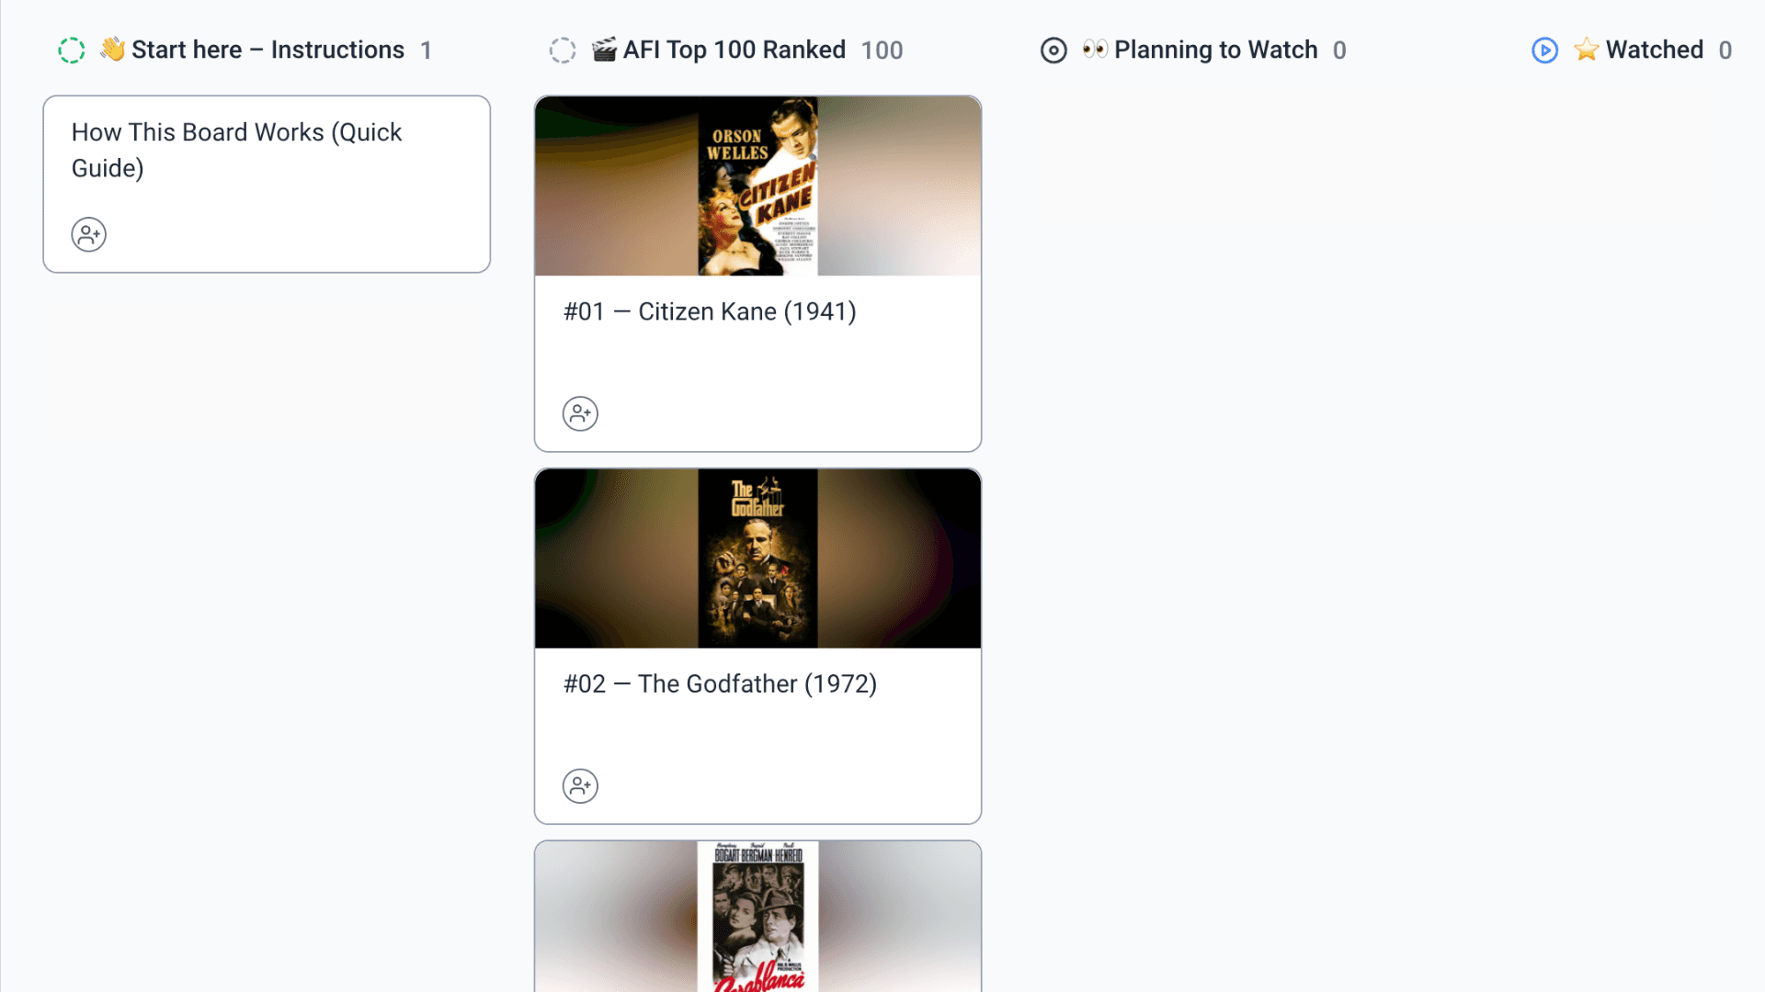Select the AFI Top 100 Ranked column title

[734, 50]
